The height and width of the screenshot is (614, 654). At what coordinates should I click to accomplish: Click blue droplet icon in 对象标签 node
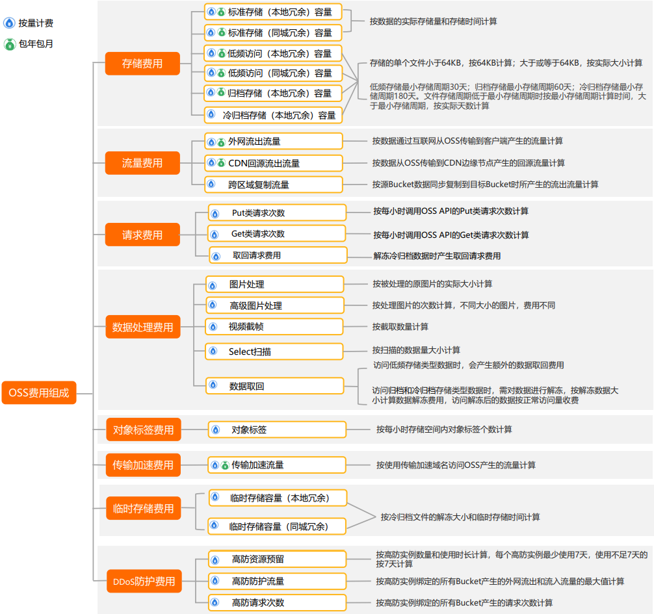click(216, 429)
